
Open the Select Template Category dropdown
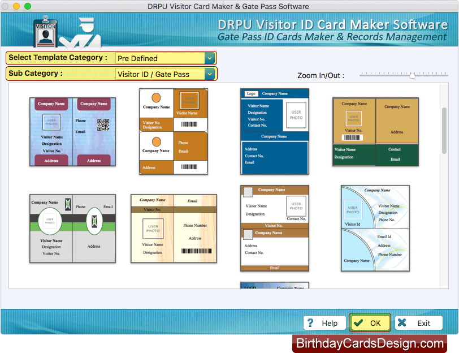pyautogui.click(x=166, y=58)
